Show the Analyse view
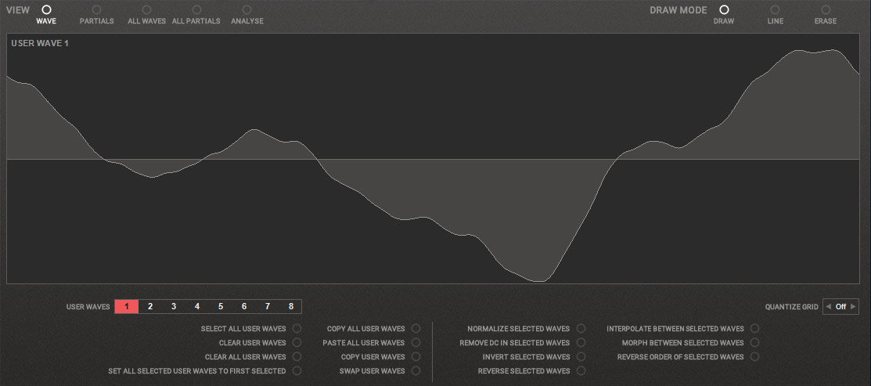This screenshot has height=386, width=871. (x=247, y=10)
